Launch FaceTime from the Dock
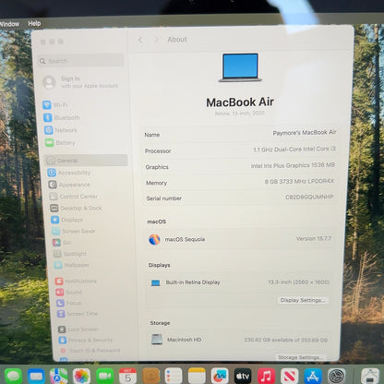This screenshot has height=384, width=384. click(104, 376)
